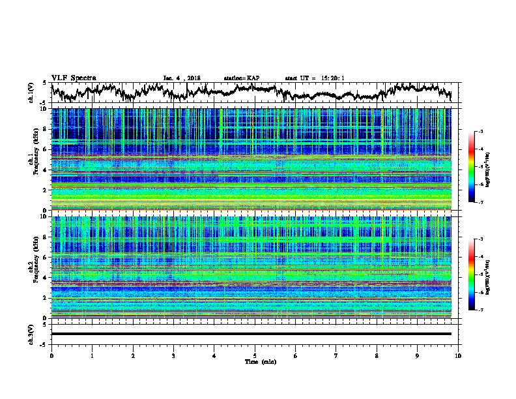Click the "VLF Spectra" plot title
The image size is (516, 399).
[74, 78]
